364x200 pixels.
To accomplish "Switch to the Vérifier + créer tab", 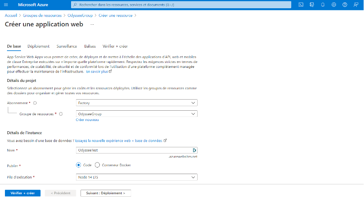I will point(115,46).
